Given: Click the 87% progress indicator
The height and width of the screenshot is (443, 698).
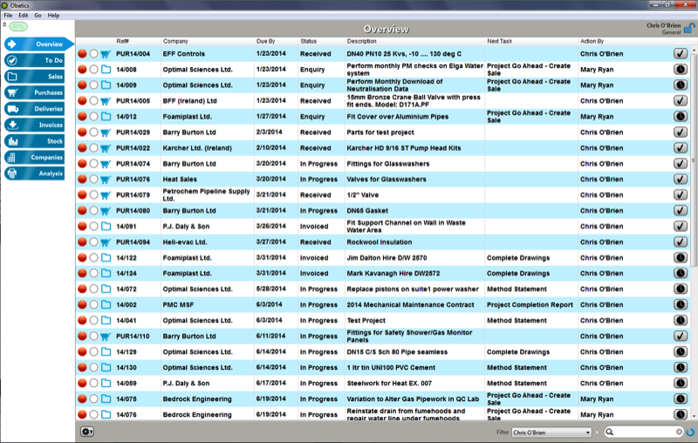Looking at the screenshot, I should click(18, 27).
